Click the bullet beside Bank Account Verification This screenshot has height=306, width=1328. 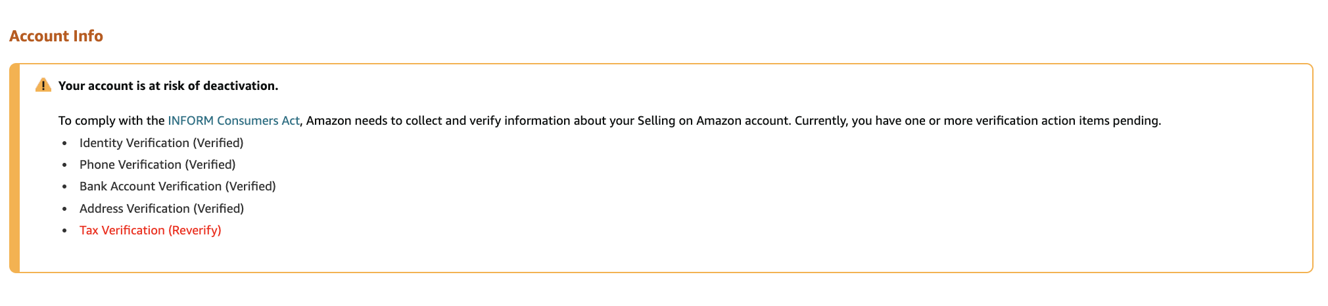[x=64, y=187]
